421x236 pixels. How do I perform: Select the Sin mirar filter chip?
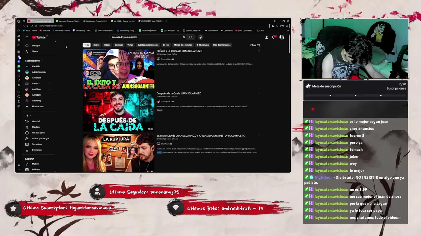point(119,45)
